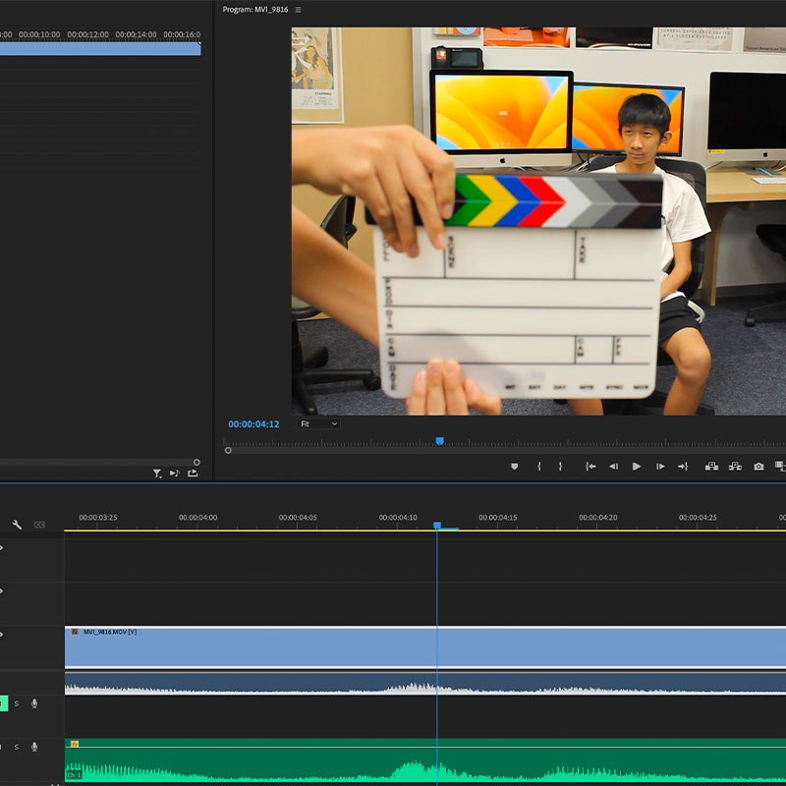
Task: Click the Export Frame camera icon
Action: (x=758, y=467)
